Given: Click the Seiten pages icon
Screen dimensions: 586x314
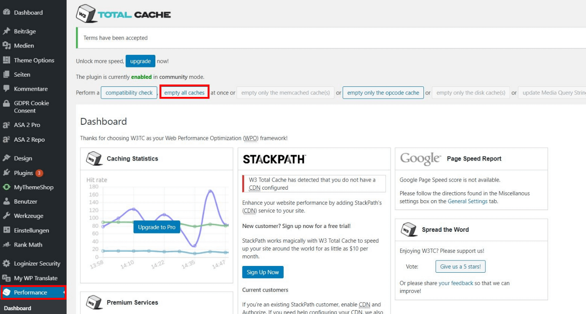Looking at the screenshot, I should point(6,75).
